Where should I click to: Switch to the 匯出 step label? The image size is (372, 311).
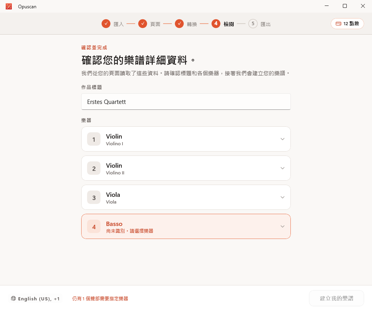click(x=266, y=24)
